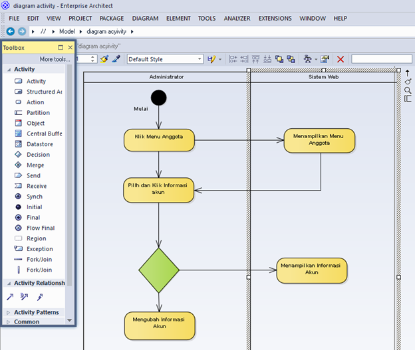Click the Toolbox scroll down arrow
This screenshot has height=350, width=415.
pyautogui.click(x=70, y=320)
